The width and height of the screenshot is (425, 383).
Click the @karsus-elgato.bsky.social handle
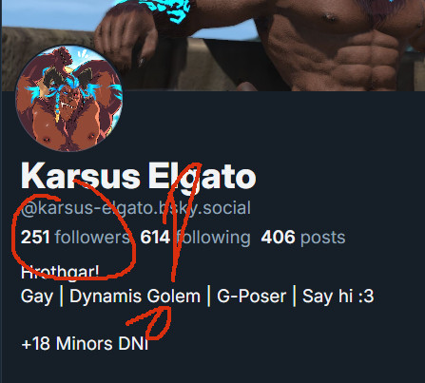(136, 208)
